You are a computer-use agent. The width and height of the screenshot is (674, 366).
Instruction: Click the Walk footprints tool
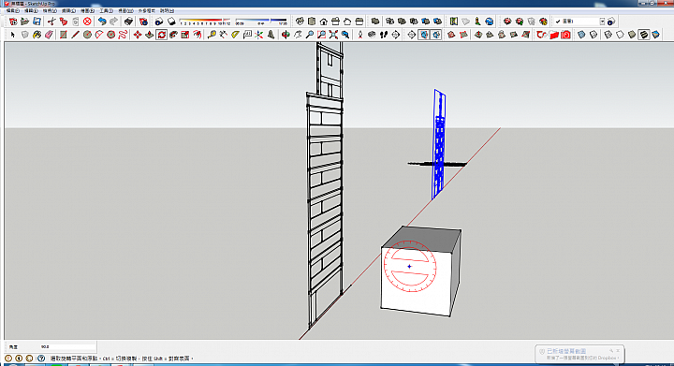point(384,35)
